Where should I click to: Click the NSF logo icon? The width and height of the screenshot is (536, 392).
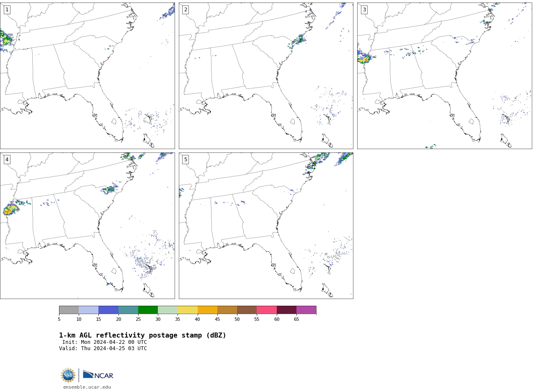[x=68, y=375]
